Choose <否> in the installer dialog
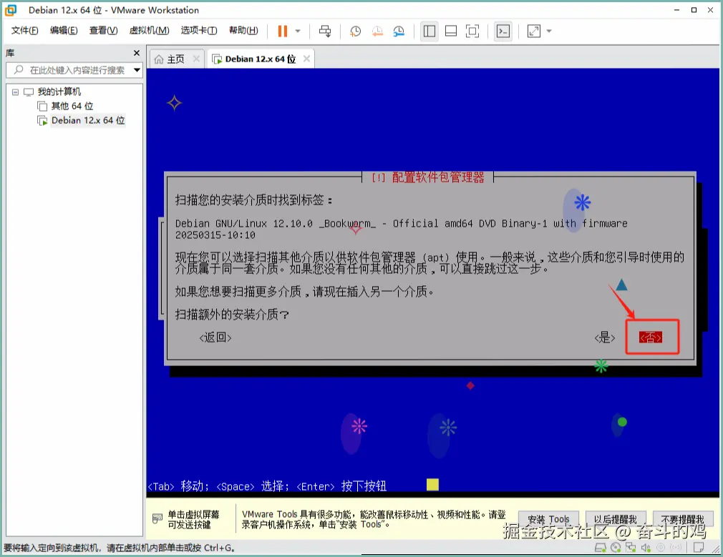723x557 pixels. 651,337
